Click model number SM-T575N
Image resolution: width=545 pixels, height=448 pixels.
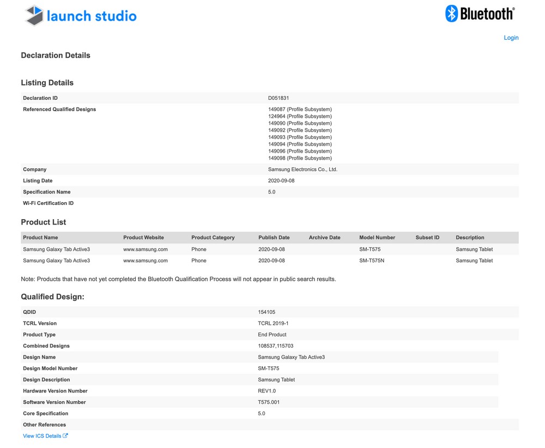coord(372,261)
